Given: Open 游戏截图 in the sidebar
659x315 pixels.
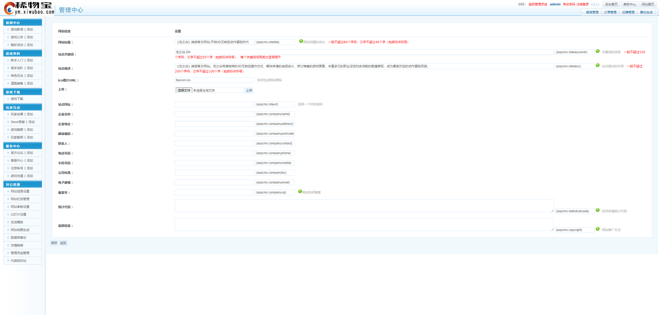Looking at the screenshot, I should [17, 130].
